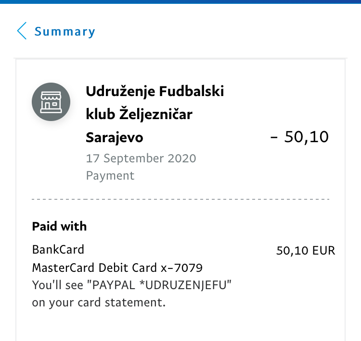Image resolution: width=361 pixels, height=341 pixels.
Task: Click the merchant storefront icon
Action: (51, 102)
